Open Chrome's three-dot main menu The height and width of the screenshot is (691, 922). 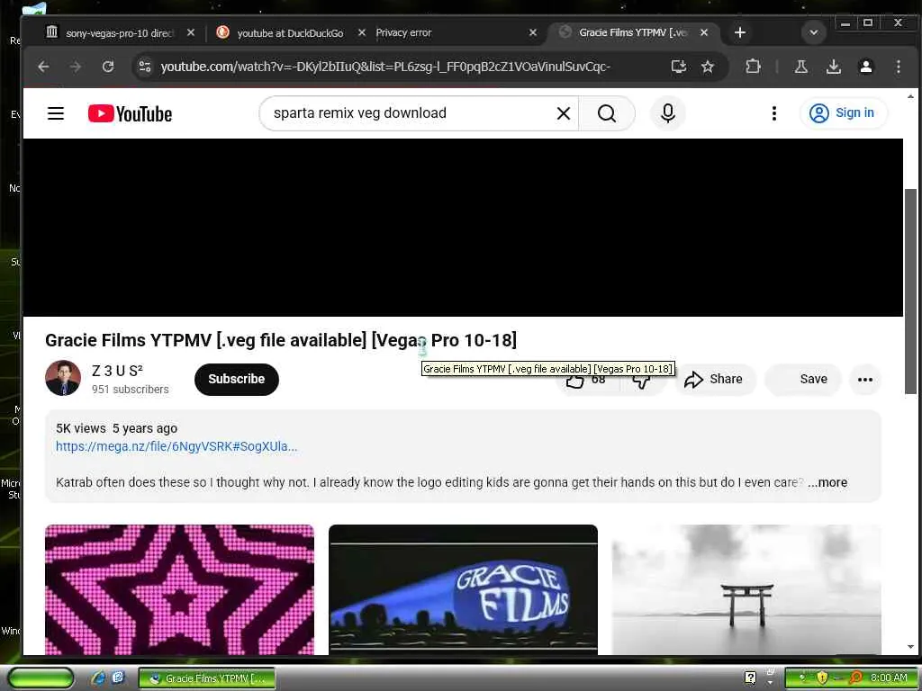[898, 67]
